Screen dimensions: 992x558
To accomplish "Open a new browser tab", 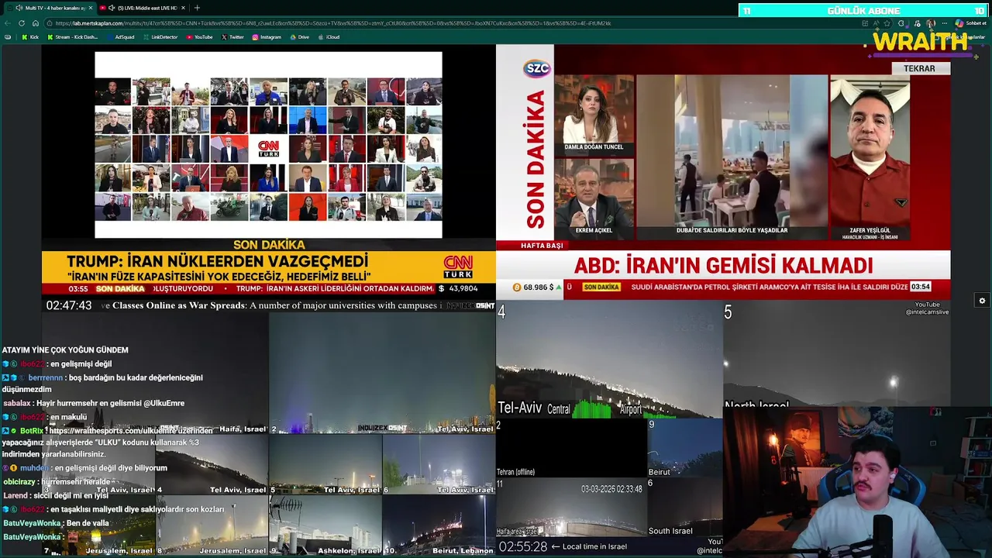I will click(197, 8).
